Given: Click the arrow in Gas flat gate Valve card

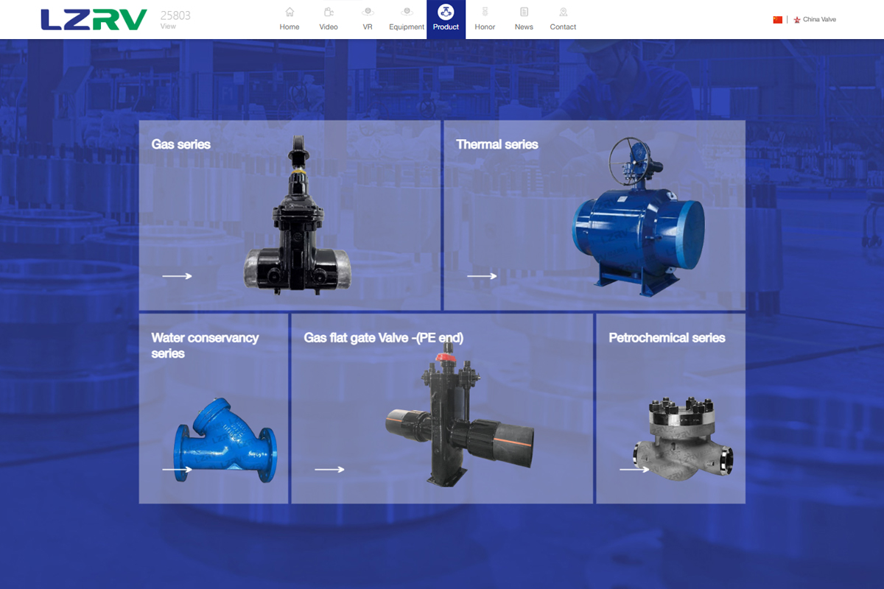Looking at the screenshot, I should [329, 469].
